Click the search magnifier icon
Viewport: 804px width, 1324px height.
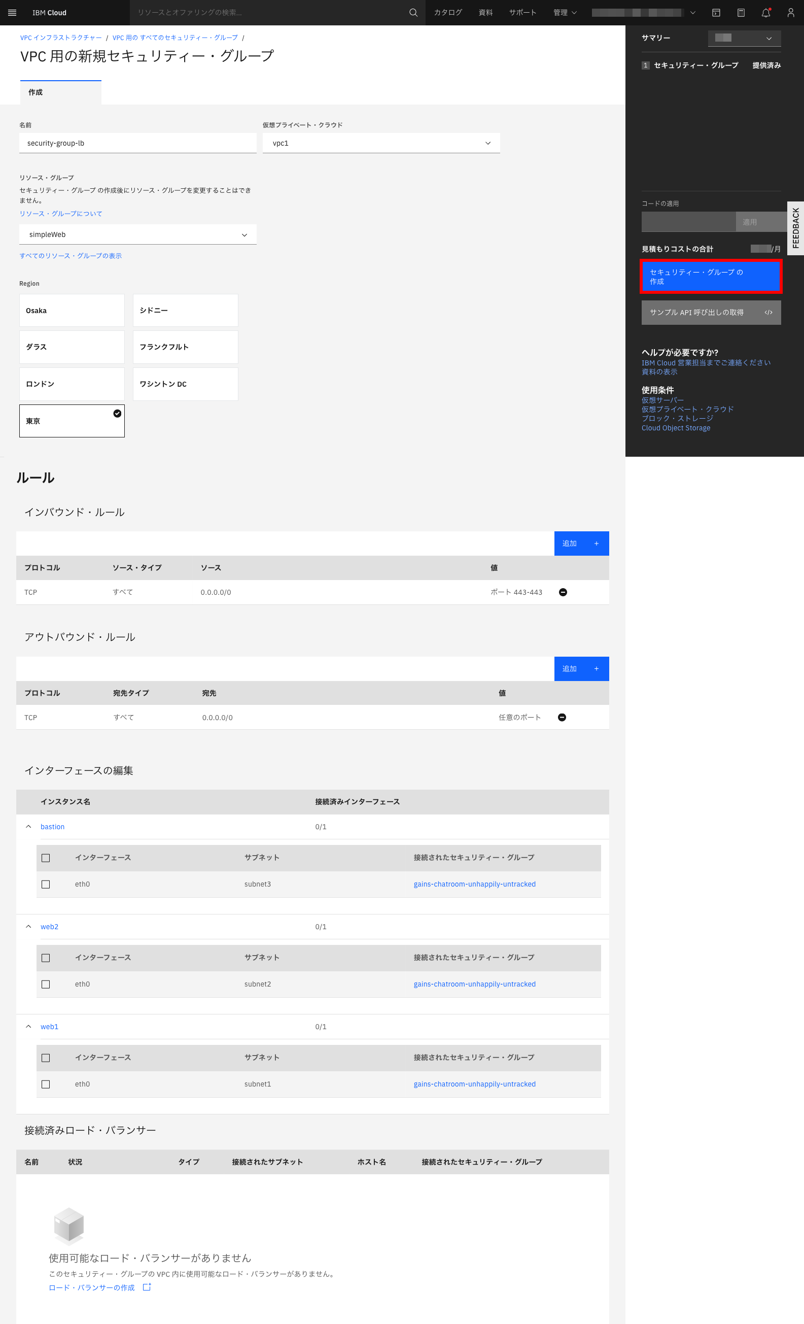(x=413, y=12)
